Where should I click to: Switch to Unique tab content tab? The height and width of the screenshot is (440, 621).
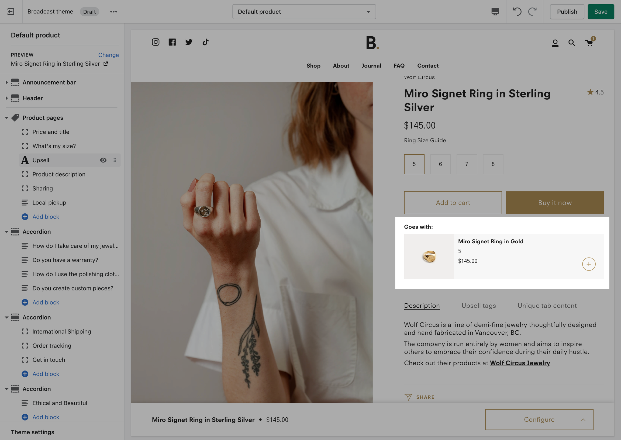[547, 306]
